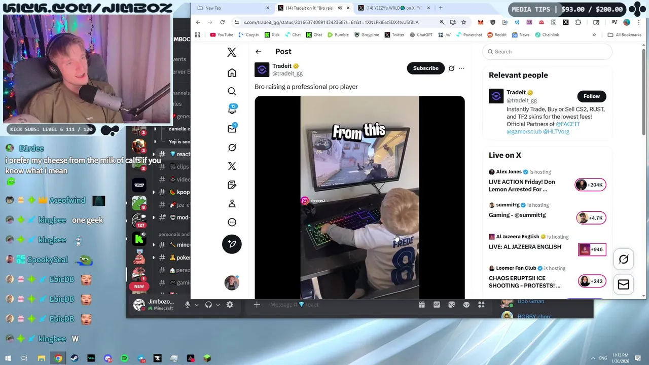This screenshot has width=649, height=365.
Task: Open X Articles compose-note icon
Action: point(232,185)
